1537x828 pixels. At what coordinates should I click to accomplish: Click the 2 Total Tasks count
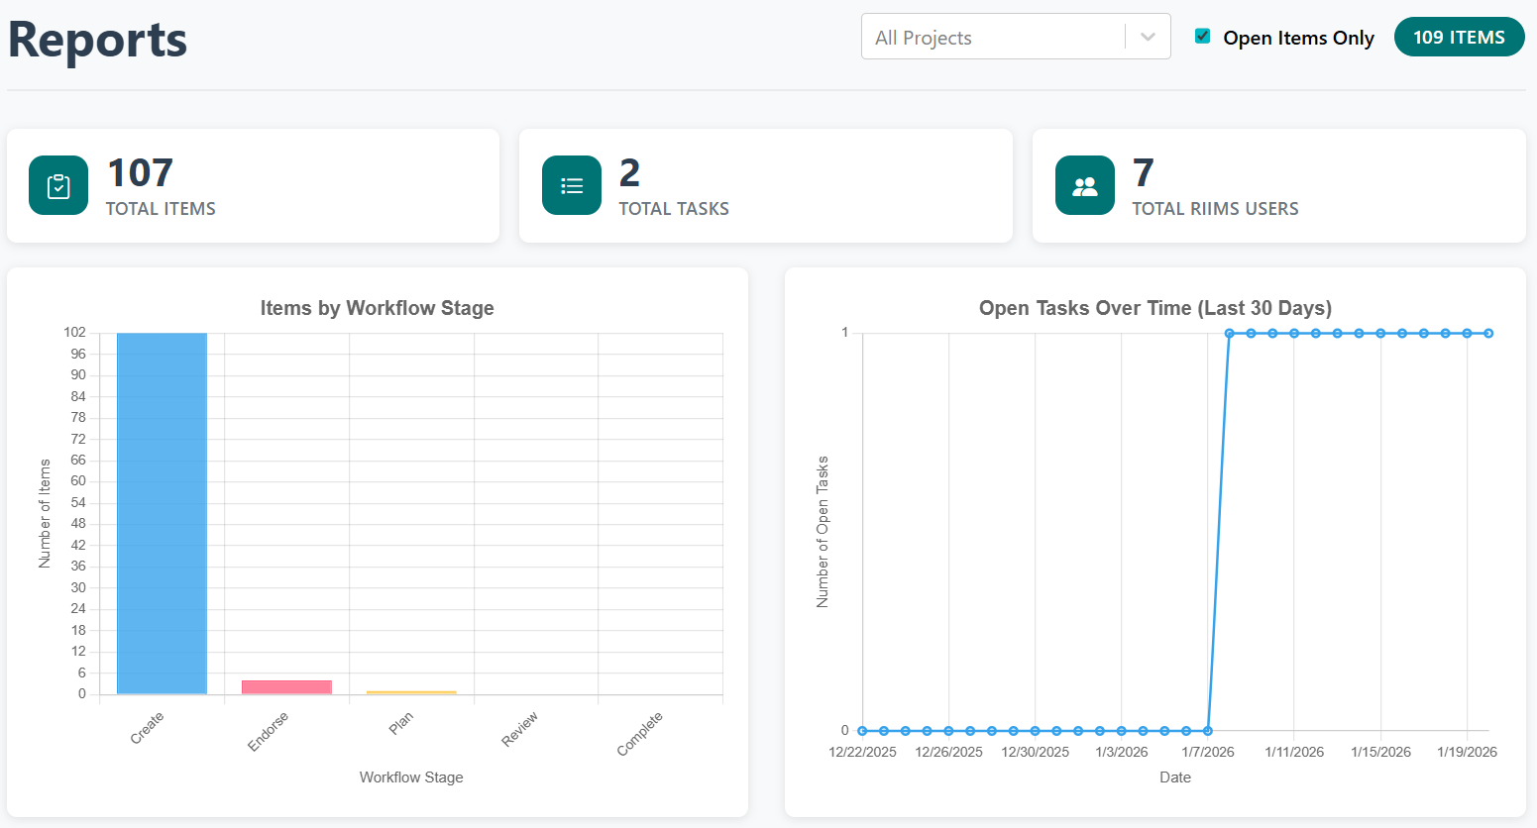[x=628, y=172]
